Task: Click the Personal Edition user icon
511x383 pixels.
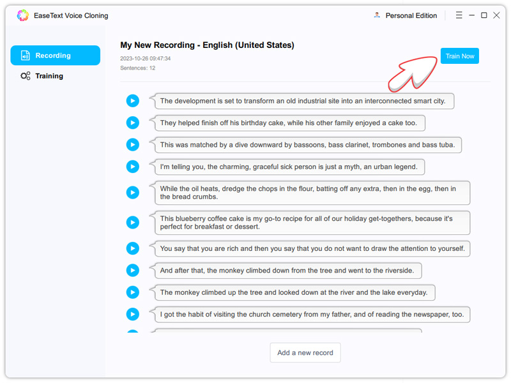Action: click(x=377, y=15)
